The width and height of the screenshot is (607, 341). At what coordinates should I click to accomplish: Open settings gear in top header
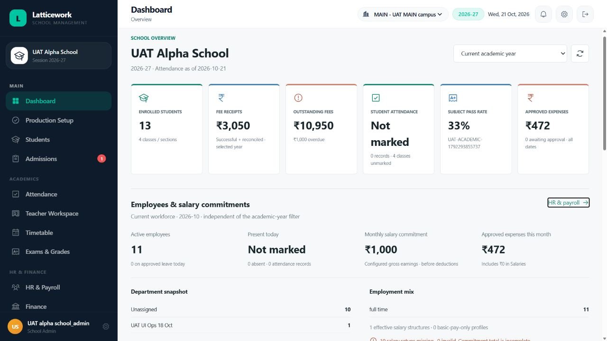[x=564, y=14]
